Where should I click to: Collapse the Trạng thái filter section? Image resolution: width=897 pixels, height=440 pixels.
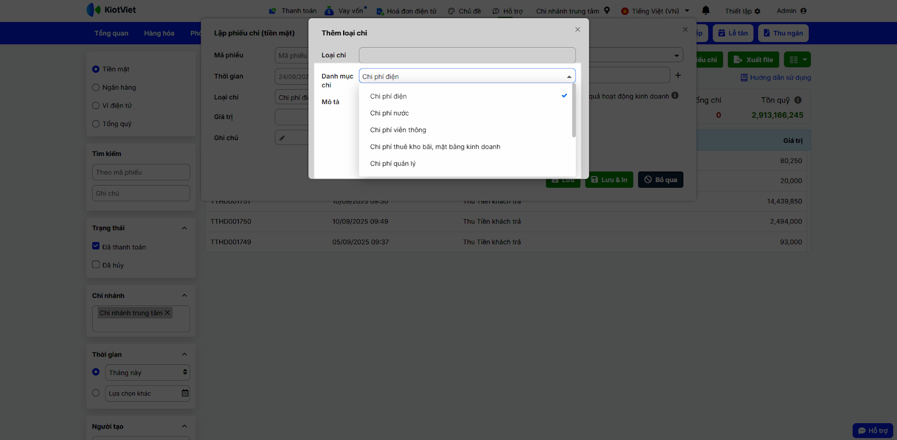tap(184, 228)
